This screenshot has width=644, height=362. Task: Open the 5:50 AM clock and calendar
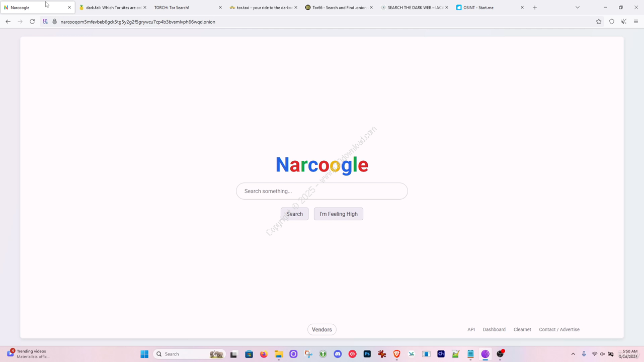[629, 354]
